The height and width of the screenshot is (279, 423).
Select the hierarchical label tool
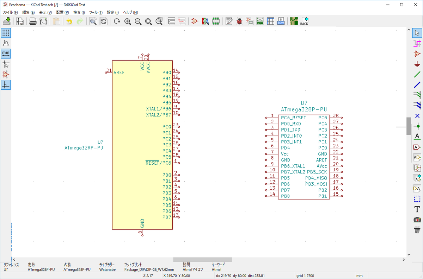point(417,157)
